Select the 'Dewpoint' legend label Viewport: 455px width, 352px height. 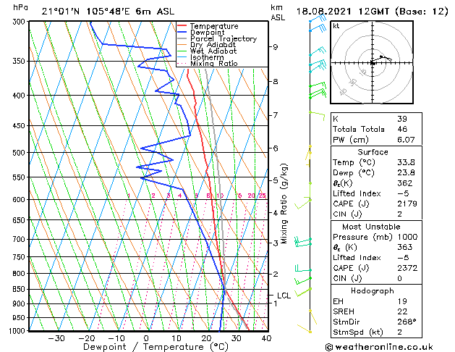coord(207,33)
